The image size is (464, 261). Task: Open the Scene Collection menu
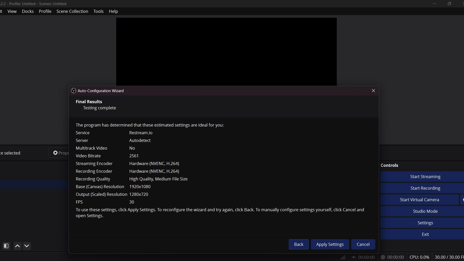click(x=72, y=11)
